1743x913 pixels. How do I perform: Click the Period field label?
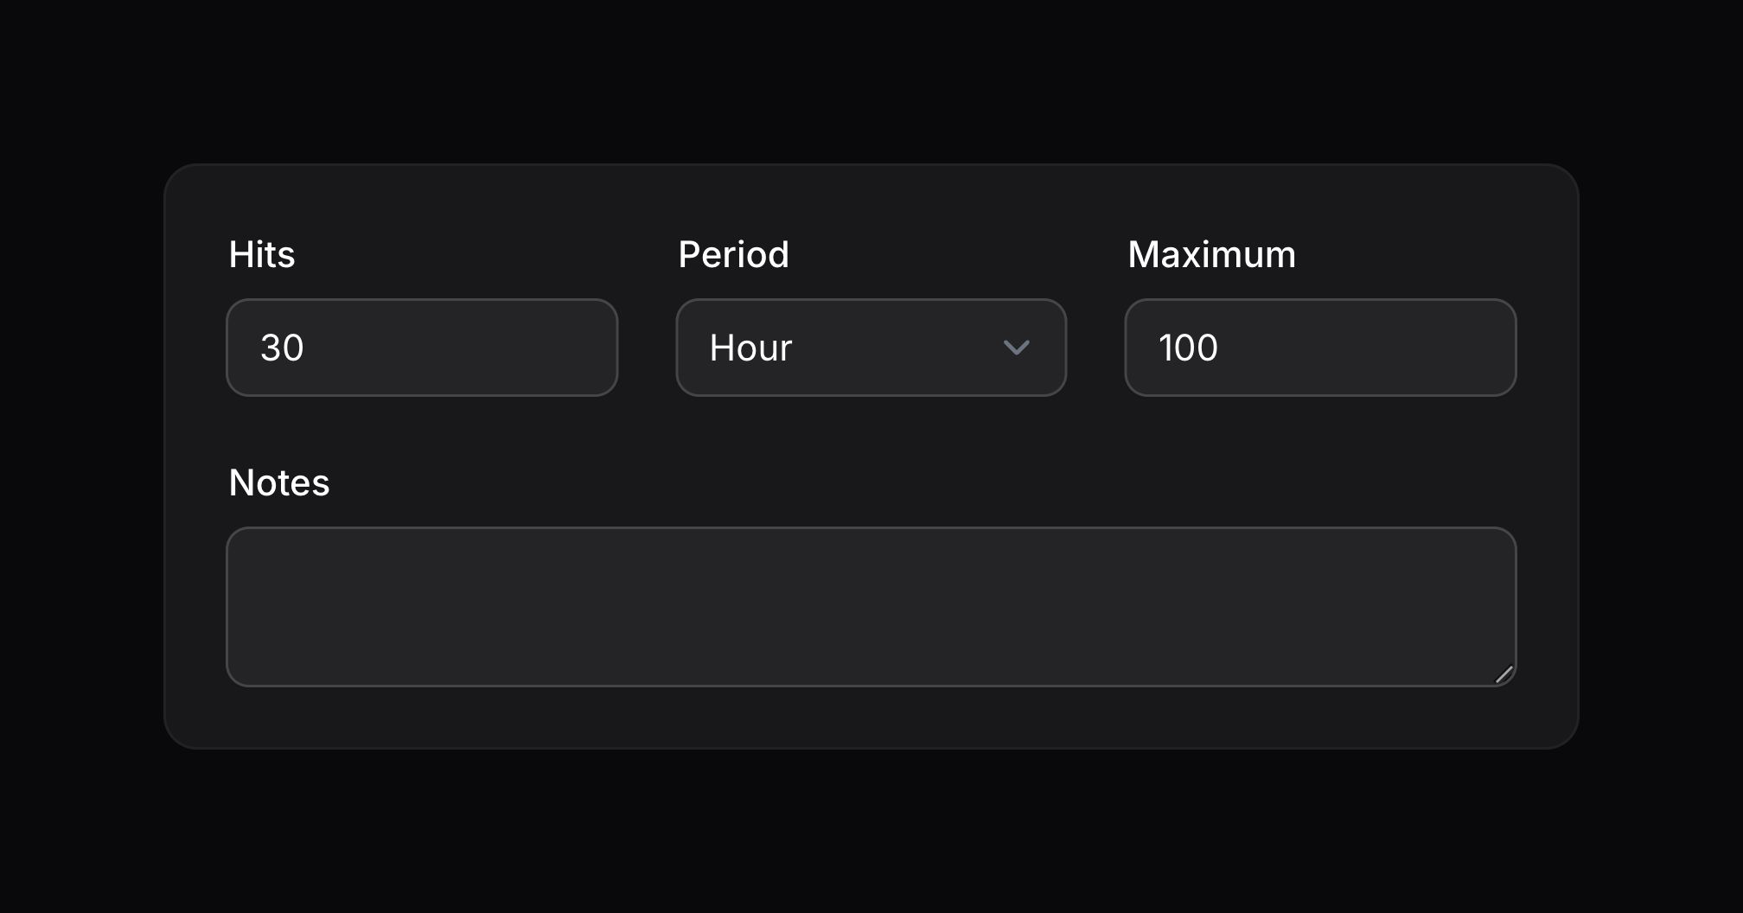click(733, 255)
